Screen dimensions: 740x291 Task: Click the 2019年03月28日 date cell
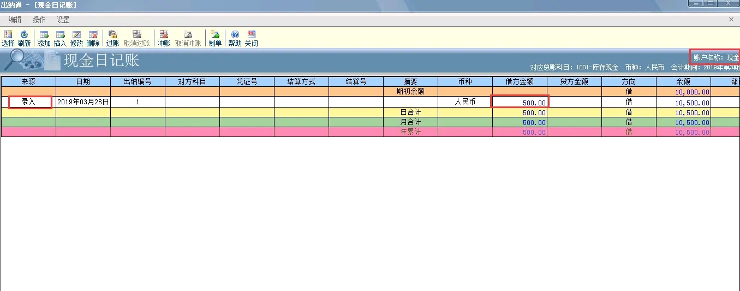[x=83, y=102]
